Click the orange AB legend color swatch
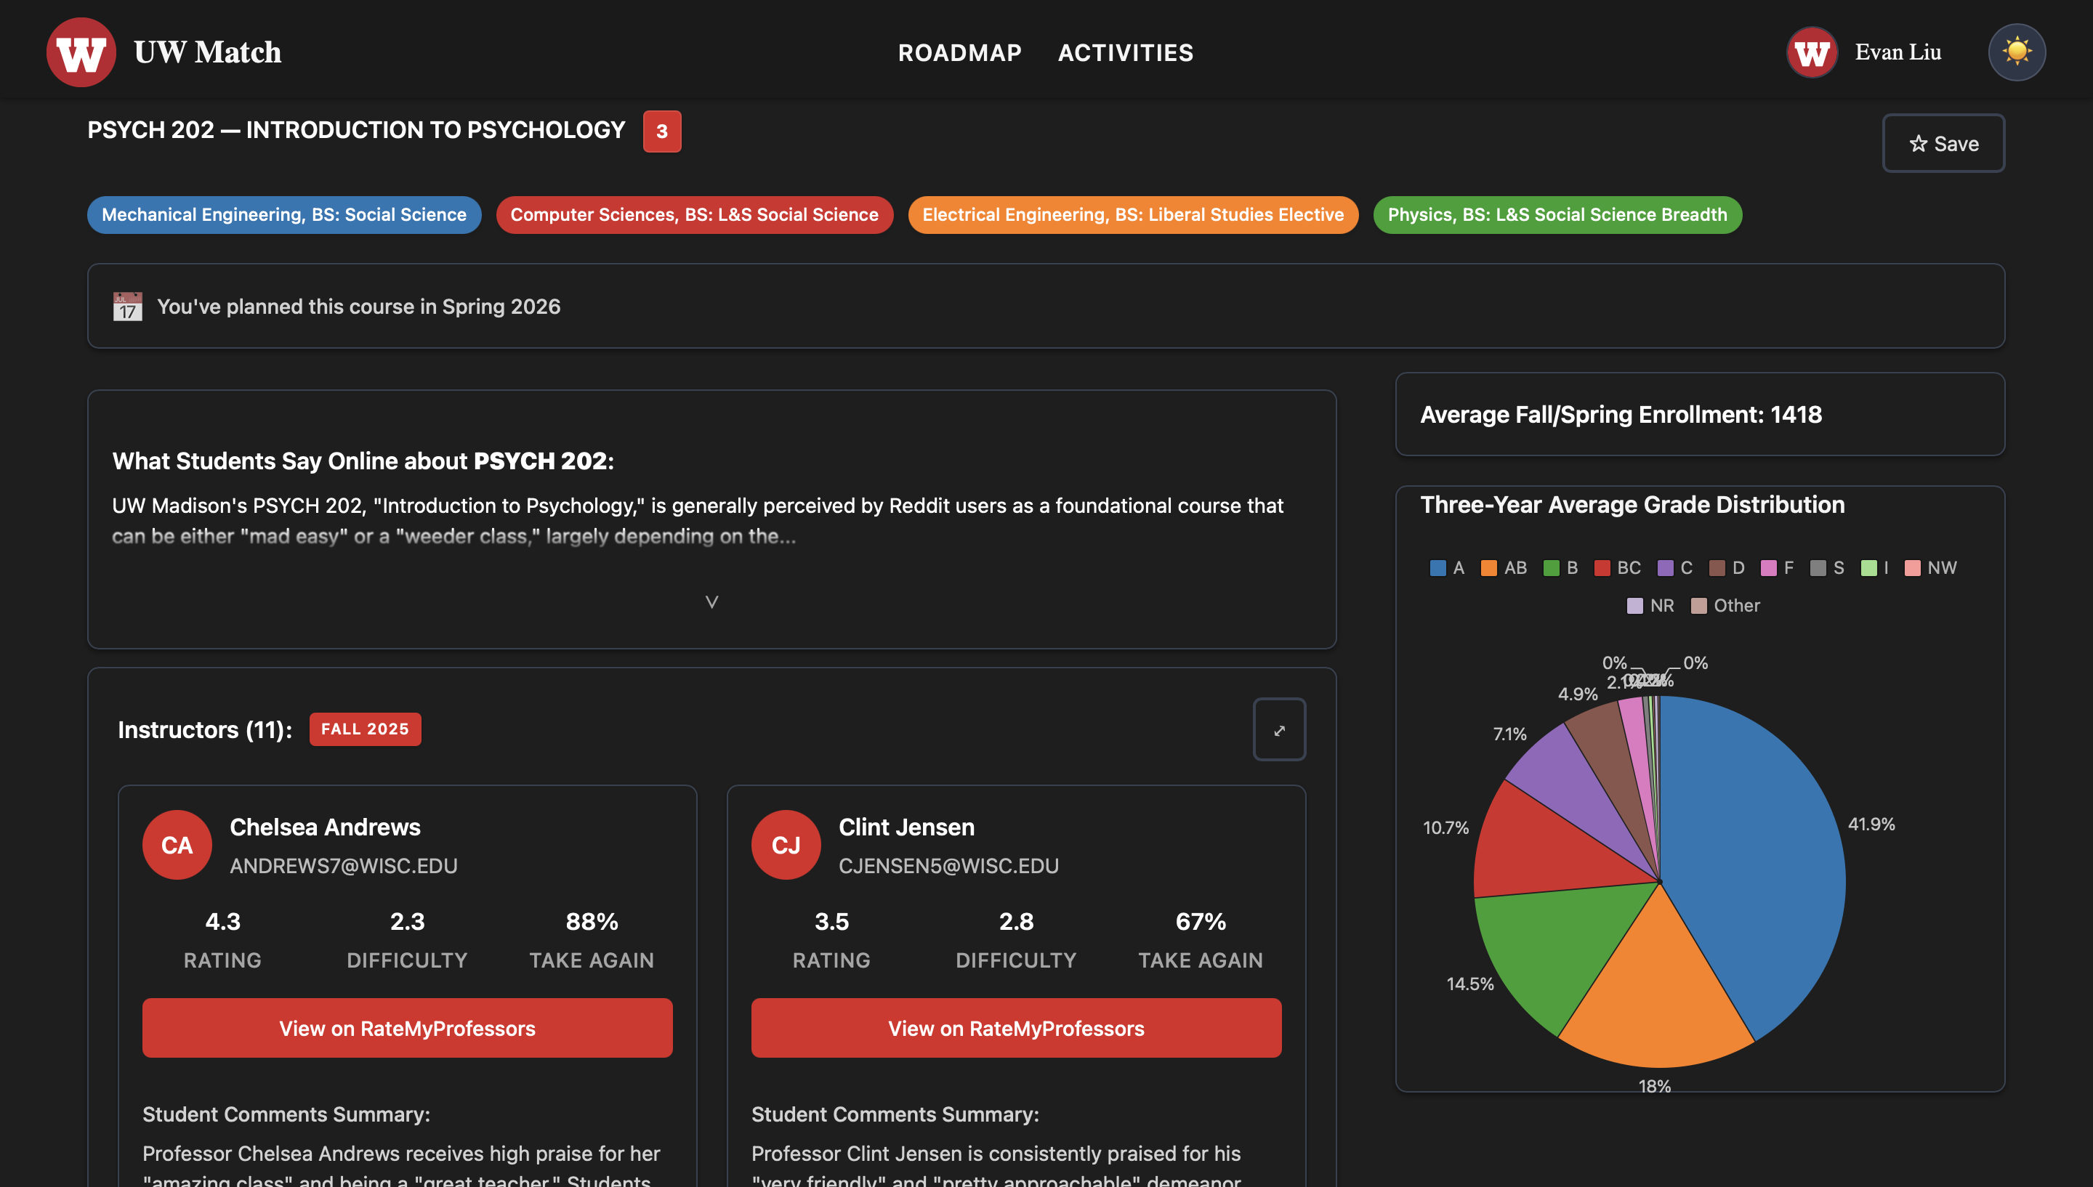 pyautogui.click(x=1488, y=568)
